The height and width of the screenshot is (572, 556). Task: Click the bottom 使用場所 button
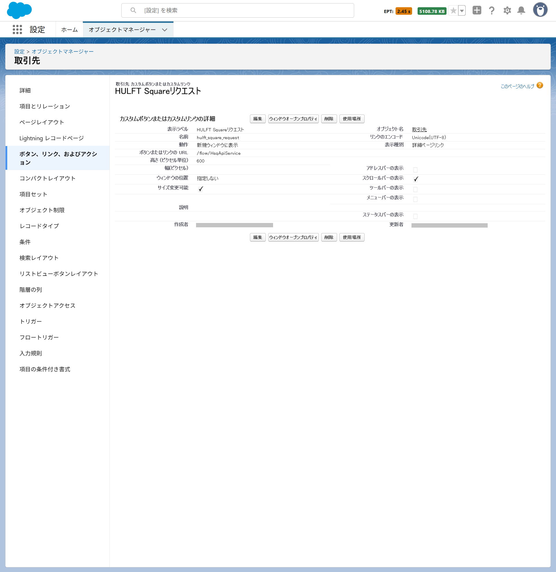(352, 237)
